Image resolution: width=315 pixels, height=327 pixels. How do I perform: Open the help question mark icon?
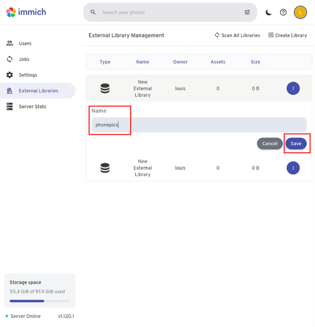point(283,13)
